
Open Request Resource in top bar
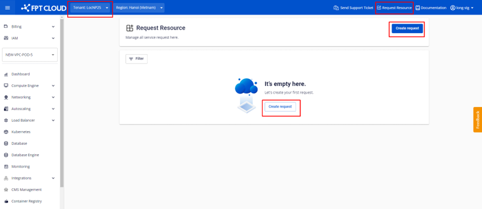tap(394, 8)
